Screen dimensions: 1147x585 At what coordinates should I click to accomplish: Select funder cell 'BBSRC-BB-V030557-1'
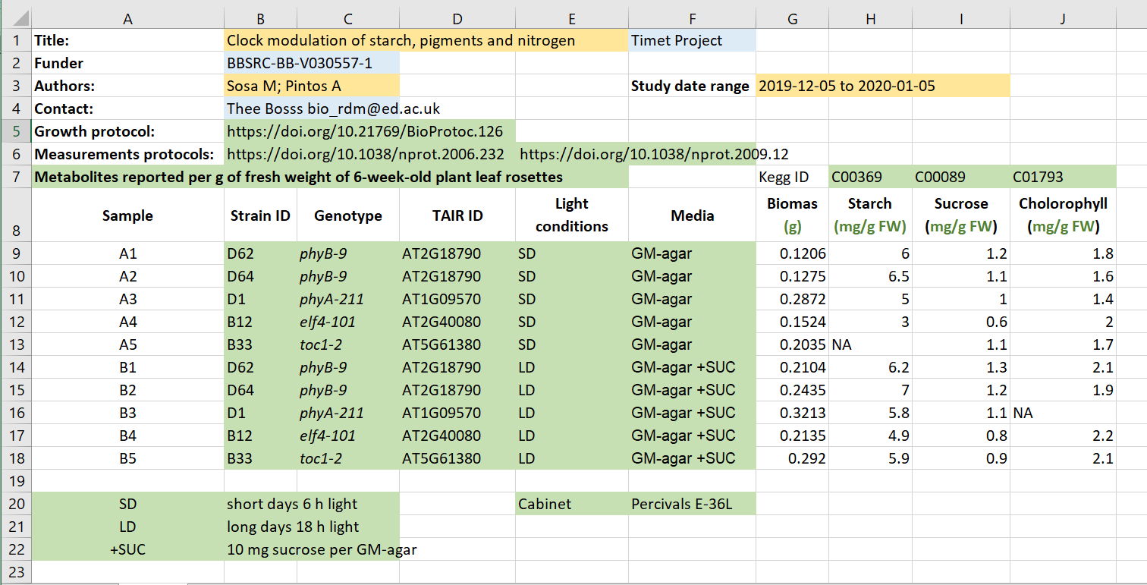click(312, 63)
